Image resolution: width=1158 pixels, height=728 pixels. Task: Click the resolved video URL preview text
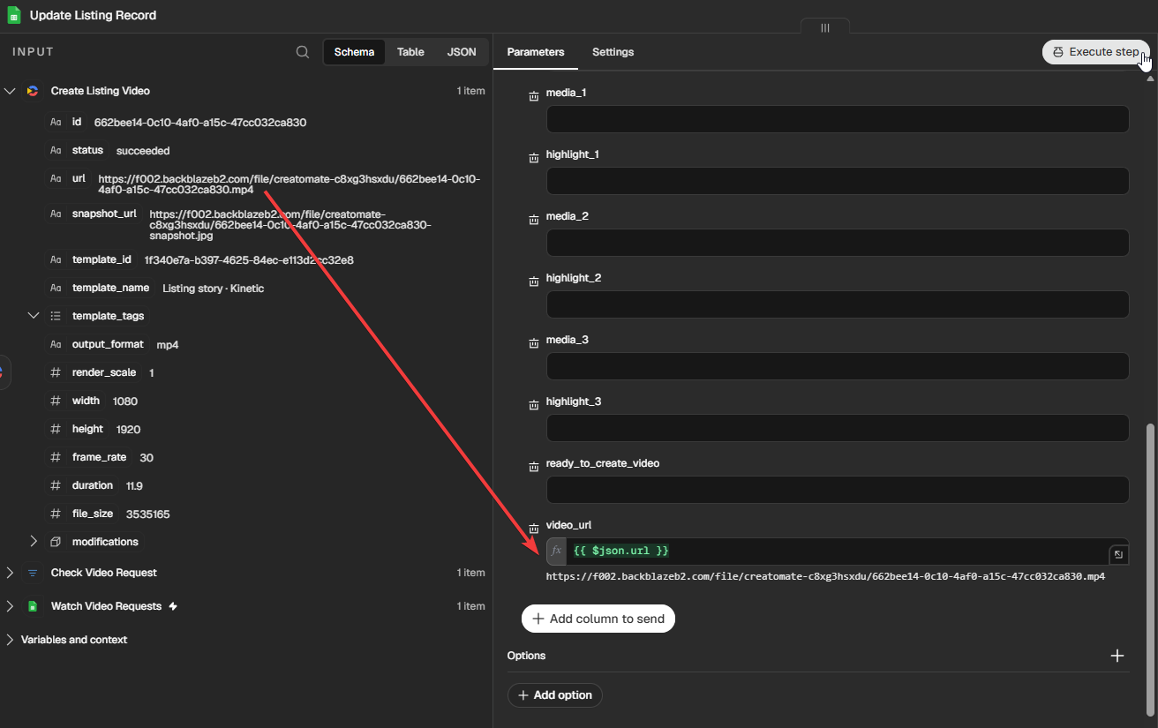pyautogui.click(x=825, y=576)
